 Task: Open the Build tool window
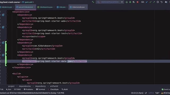tap(65, 89)
